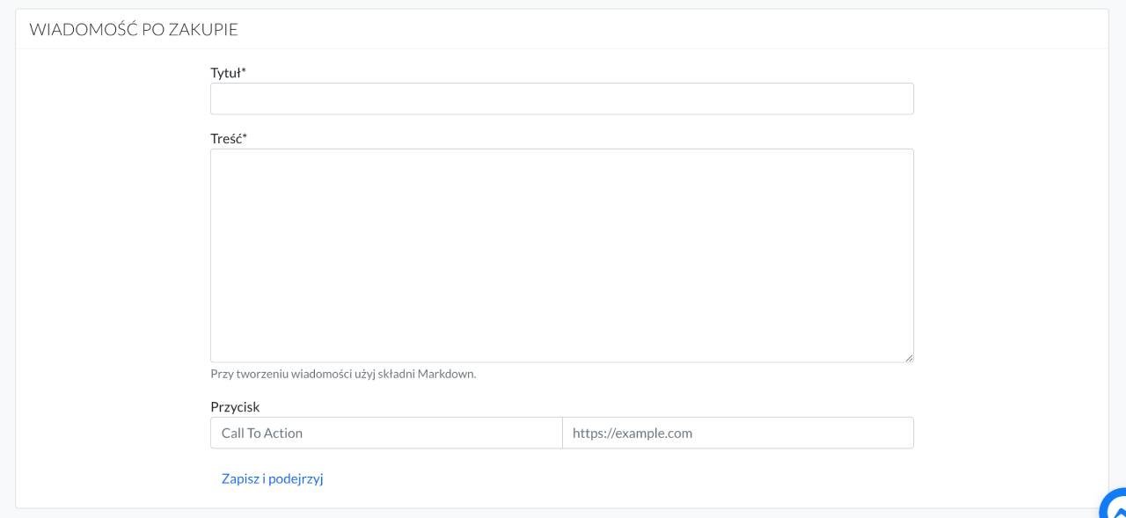The height and width of the screenshot is (518, 1126).
Task: Click the right end of the button URL input
Action: click(x=902, y=433)
